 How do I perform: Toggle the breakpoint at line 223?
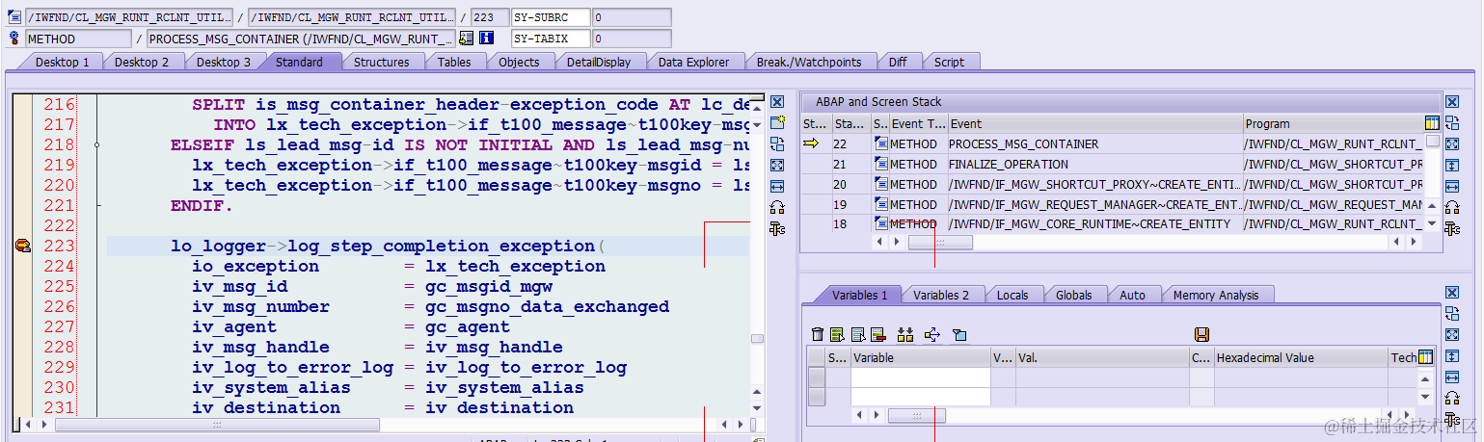(x=23, y=247)
